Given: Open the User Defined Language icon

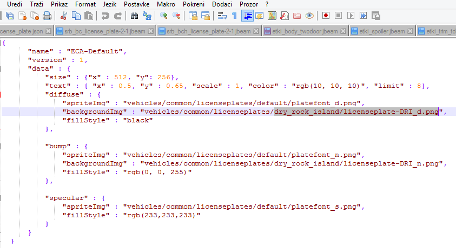Looking at the screenshot, I should tap(260, 16).
